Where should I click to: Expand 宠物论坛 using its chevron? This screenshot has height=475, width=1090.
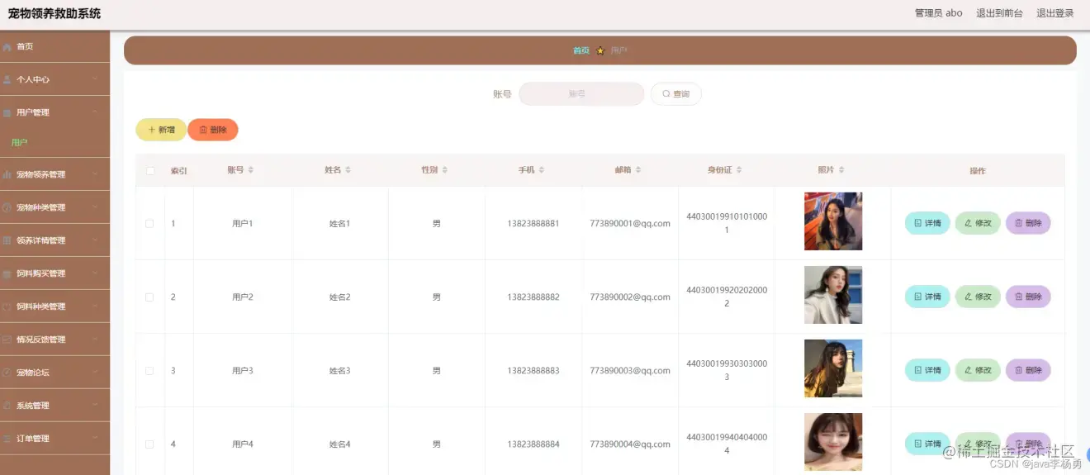click(x=95, y=373)
